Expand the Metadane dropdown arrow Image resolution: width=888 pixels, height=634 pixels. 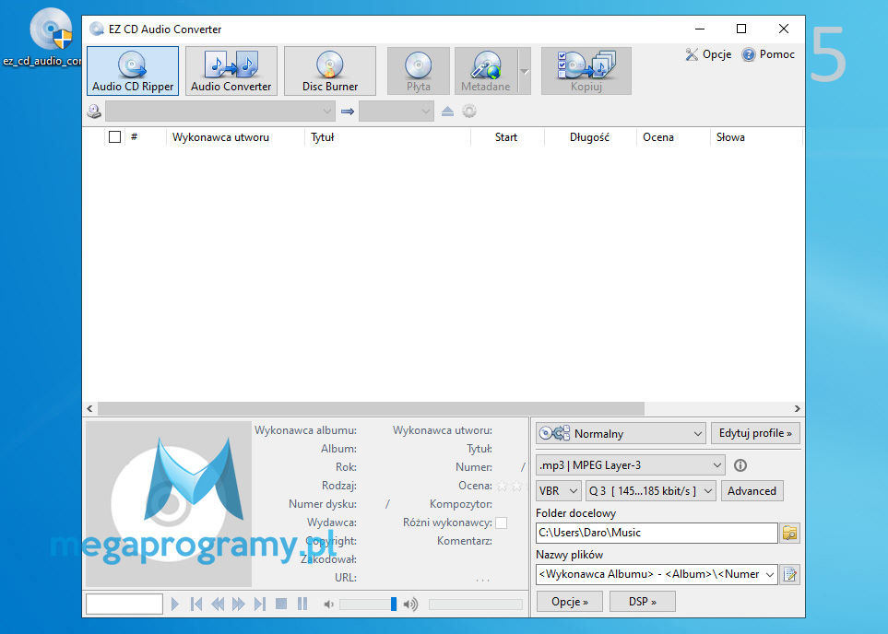tap(525, 71)
